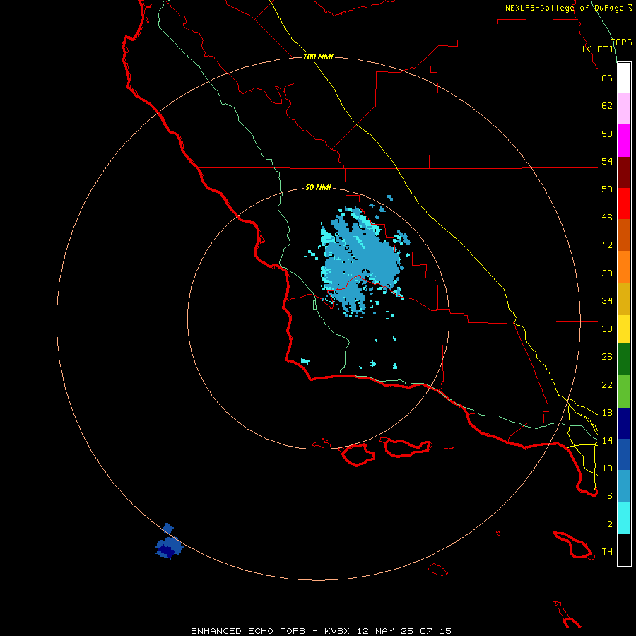This screenshot has width=636, height=636.
Task: Click the 12 MAY 25 date stamp
Action: [x=385, y=631]
